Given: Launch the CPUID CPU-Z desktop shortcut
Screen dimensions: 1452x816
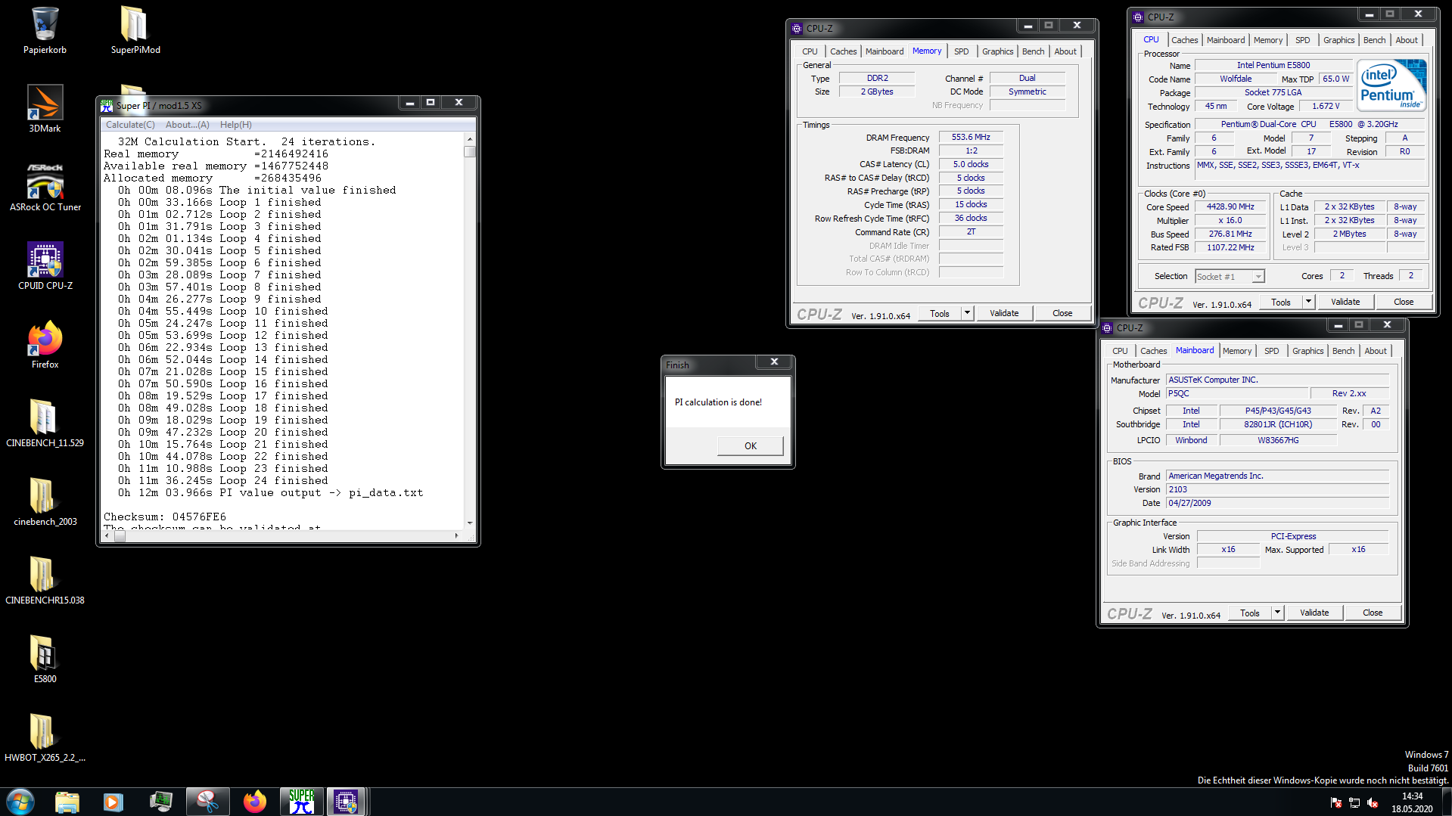Looking at the screenshot, I should point(45,266).
